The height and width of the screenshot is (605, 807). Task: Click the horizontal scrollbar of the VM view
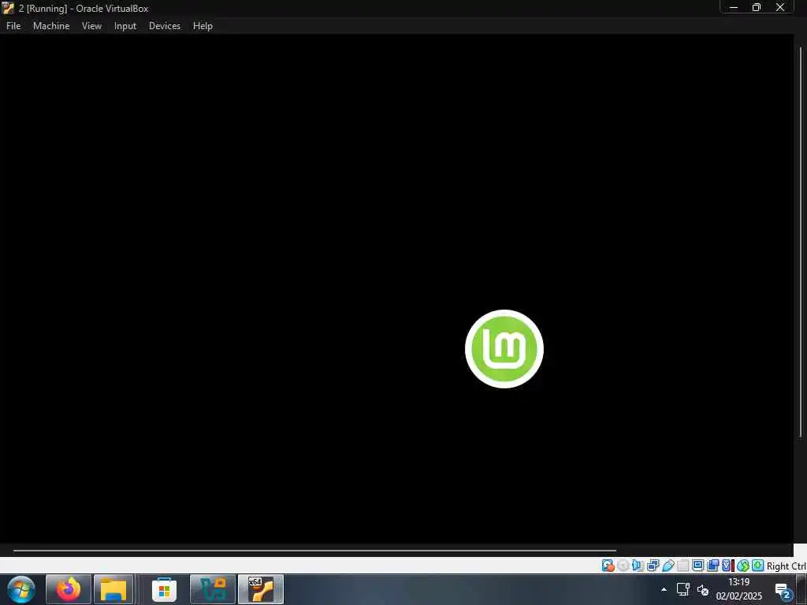[314, 550]
